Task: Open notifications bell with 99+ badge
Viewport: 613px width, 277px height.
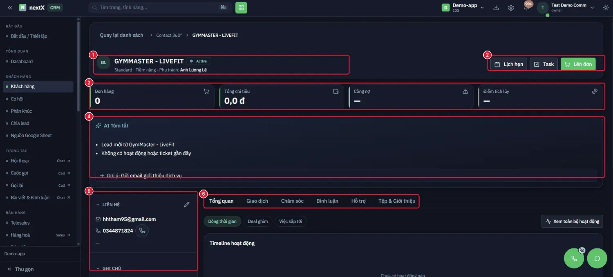Action: [x=526, y=7]
